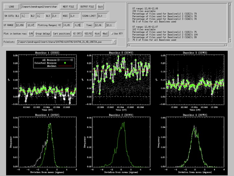Click the red Median legend line
Image resolution: width=234 pixels, height=176 pixels.
pos(65,66)
